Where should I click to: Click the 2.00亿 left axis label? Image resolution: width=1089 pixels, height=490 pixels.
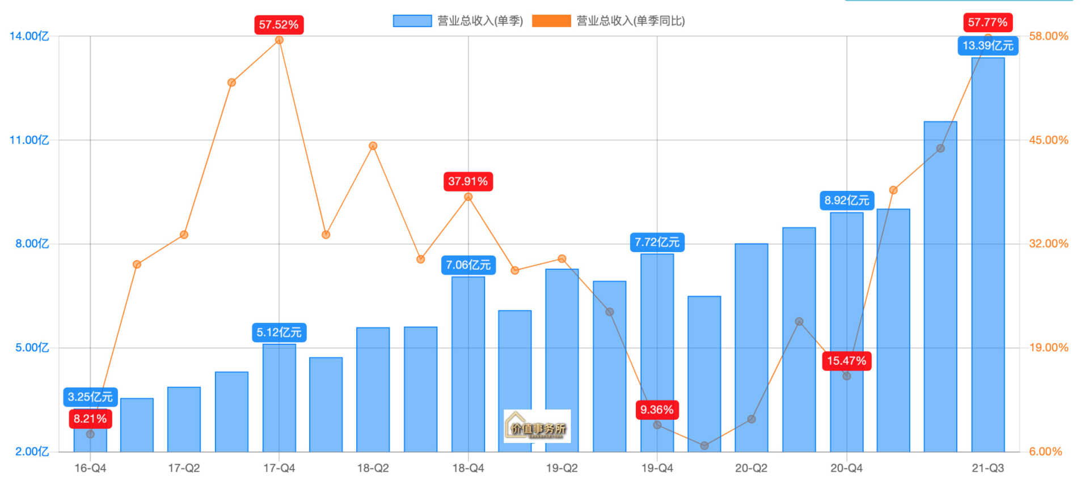click(x=32, y=451)
